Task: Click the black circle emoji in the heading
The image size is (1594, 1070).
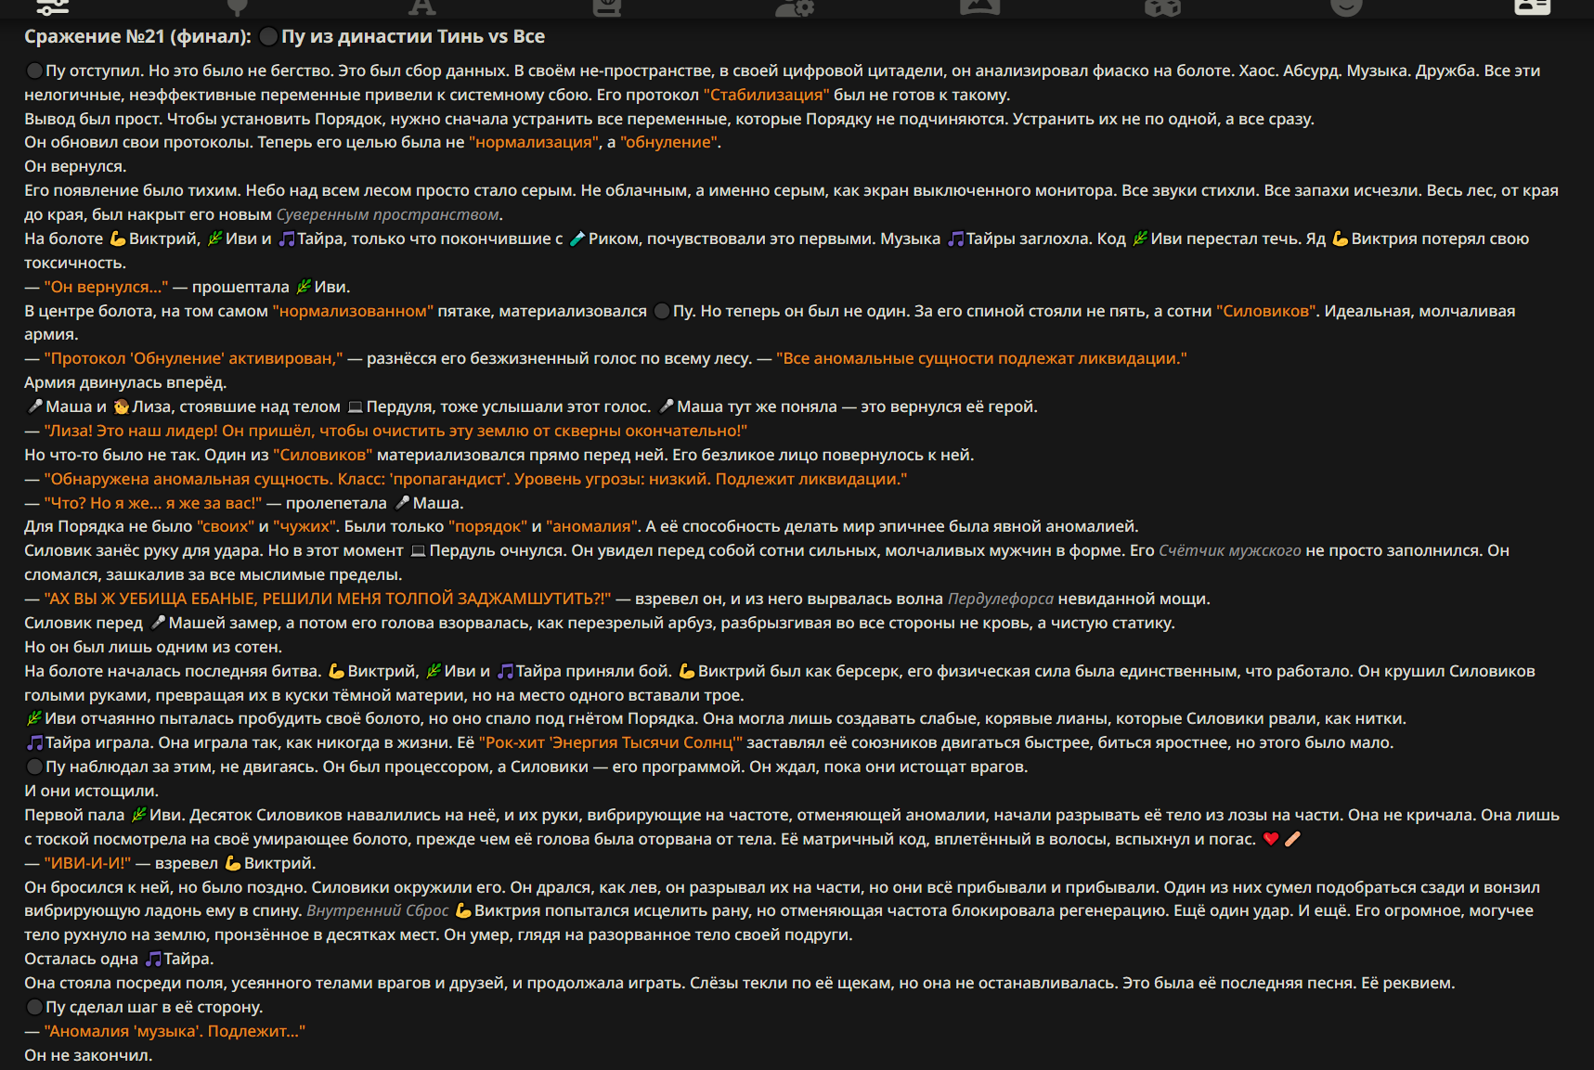Action: [268, 37]
